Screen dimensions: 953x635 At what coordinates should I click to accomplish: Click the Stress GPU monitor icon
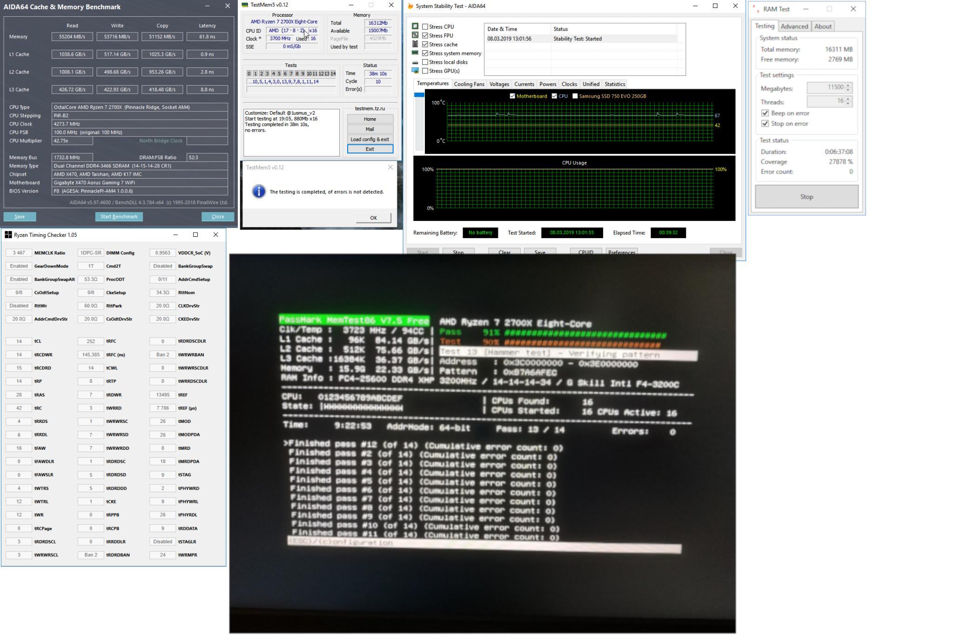(415, 71)
